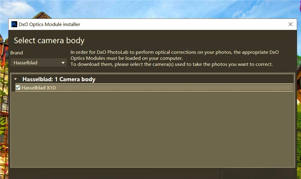Open the Brand dropdown showing Hasselblad
The image size is (301, 179).
coord(39,63)
